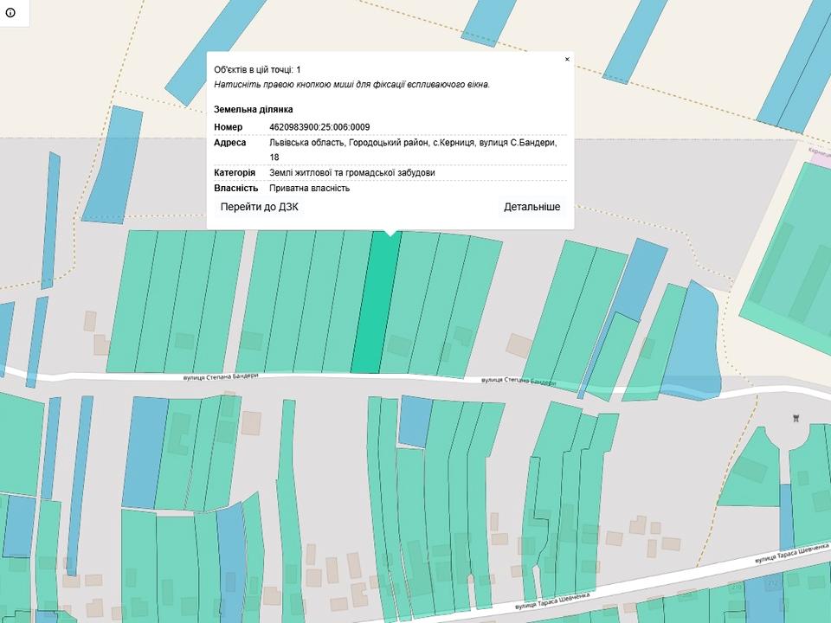Click the "Категорія" field label

point(234,172)
